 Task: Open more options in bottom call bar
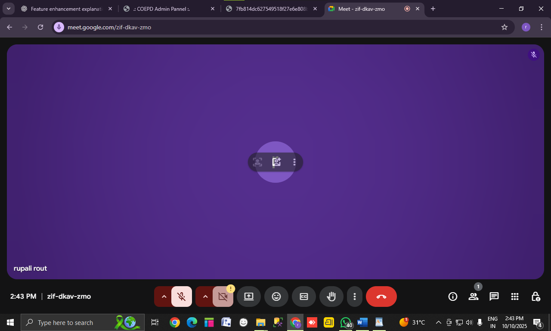click(x=355, y=297)
